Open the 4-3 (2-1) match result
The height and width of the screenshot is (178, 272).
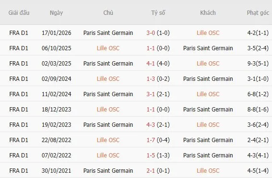[x=158, y=125]
